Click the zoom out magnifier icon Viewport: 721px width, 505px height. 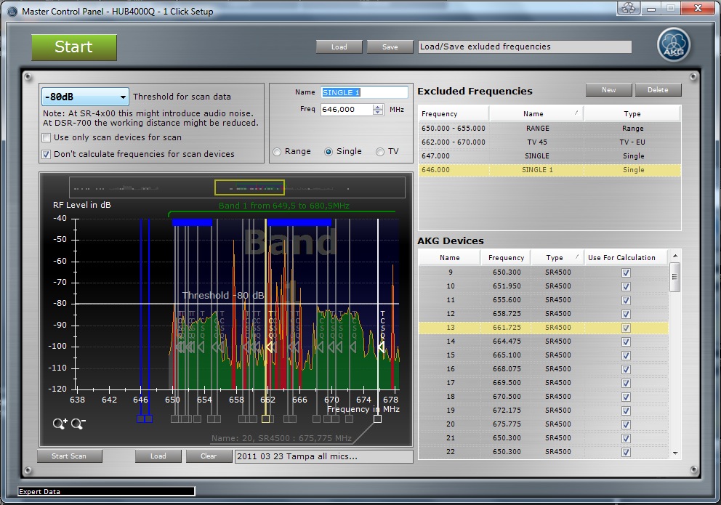pos(78,424)
